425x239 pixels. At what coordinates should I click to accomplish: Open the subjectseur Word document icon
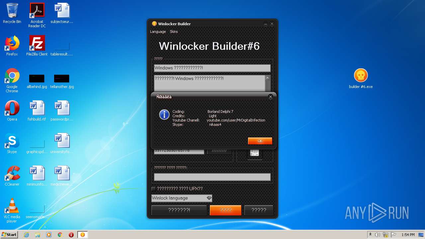62,13
